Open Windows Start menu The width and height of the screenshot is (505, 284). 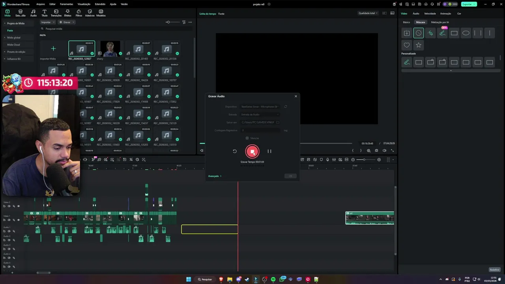pyautogui.click(x=189, y=279)
